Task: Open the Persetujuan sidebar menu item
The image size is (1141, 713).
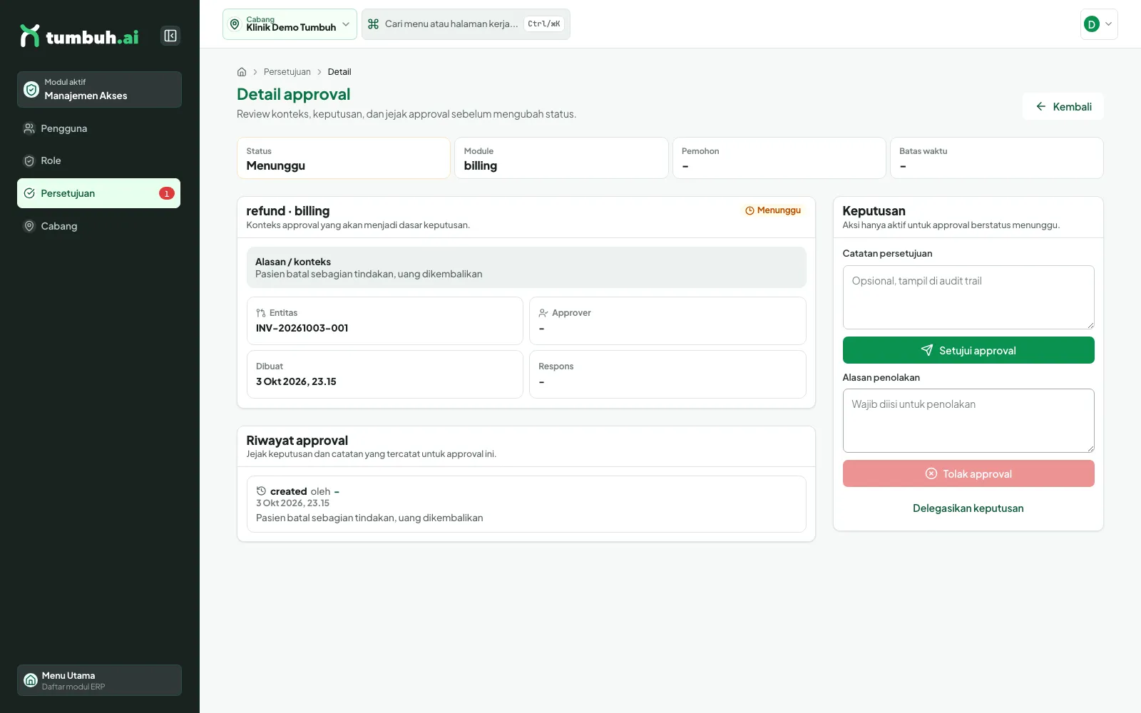Action: [x=98, y=193]
